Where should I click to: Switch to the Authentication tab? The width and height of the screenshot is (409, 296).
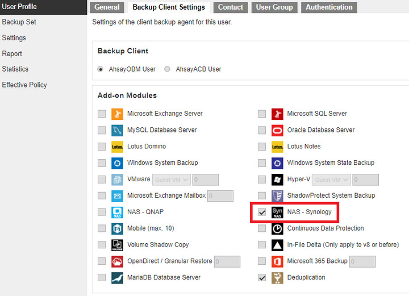pos(329,7)
